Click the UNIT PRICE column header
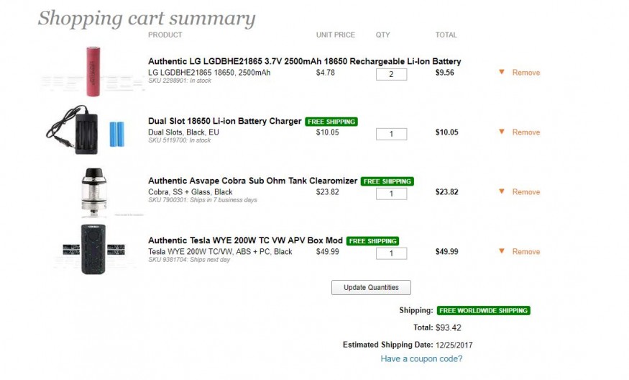Viewport: 629px width, 380px height. pyautogui.click(x=336, y=35)
